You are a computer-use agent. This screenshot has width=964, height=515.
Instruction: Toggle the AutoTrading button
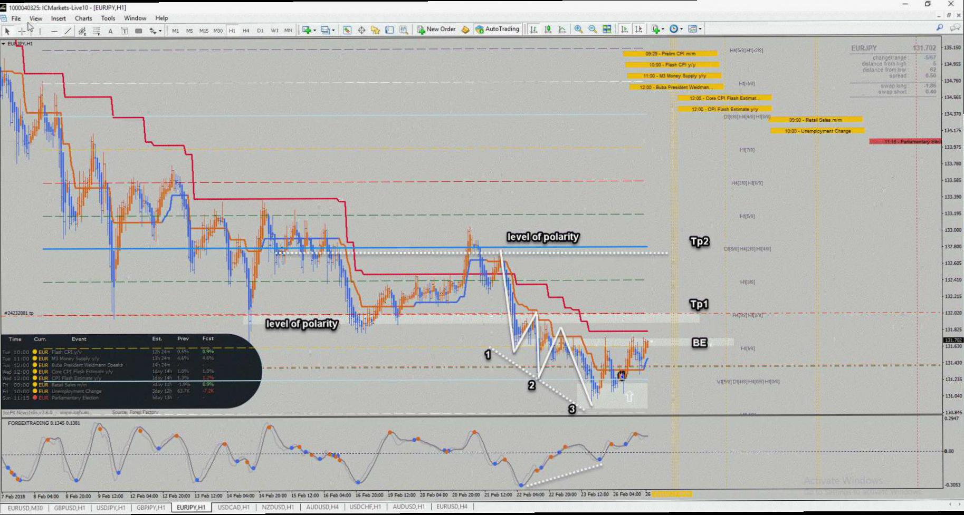498,30
